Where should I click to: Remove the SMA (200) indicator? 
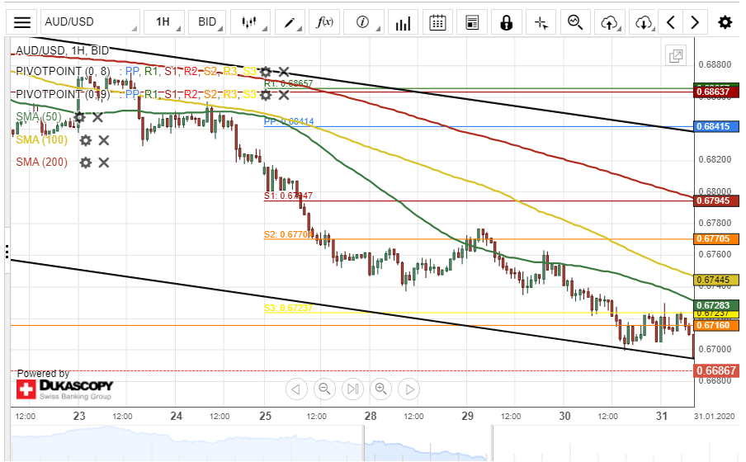(x=104, y=163)
